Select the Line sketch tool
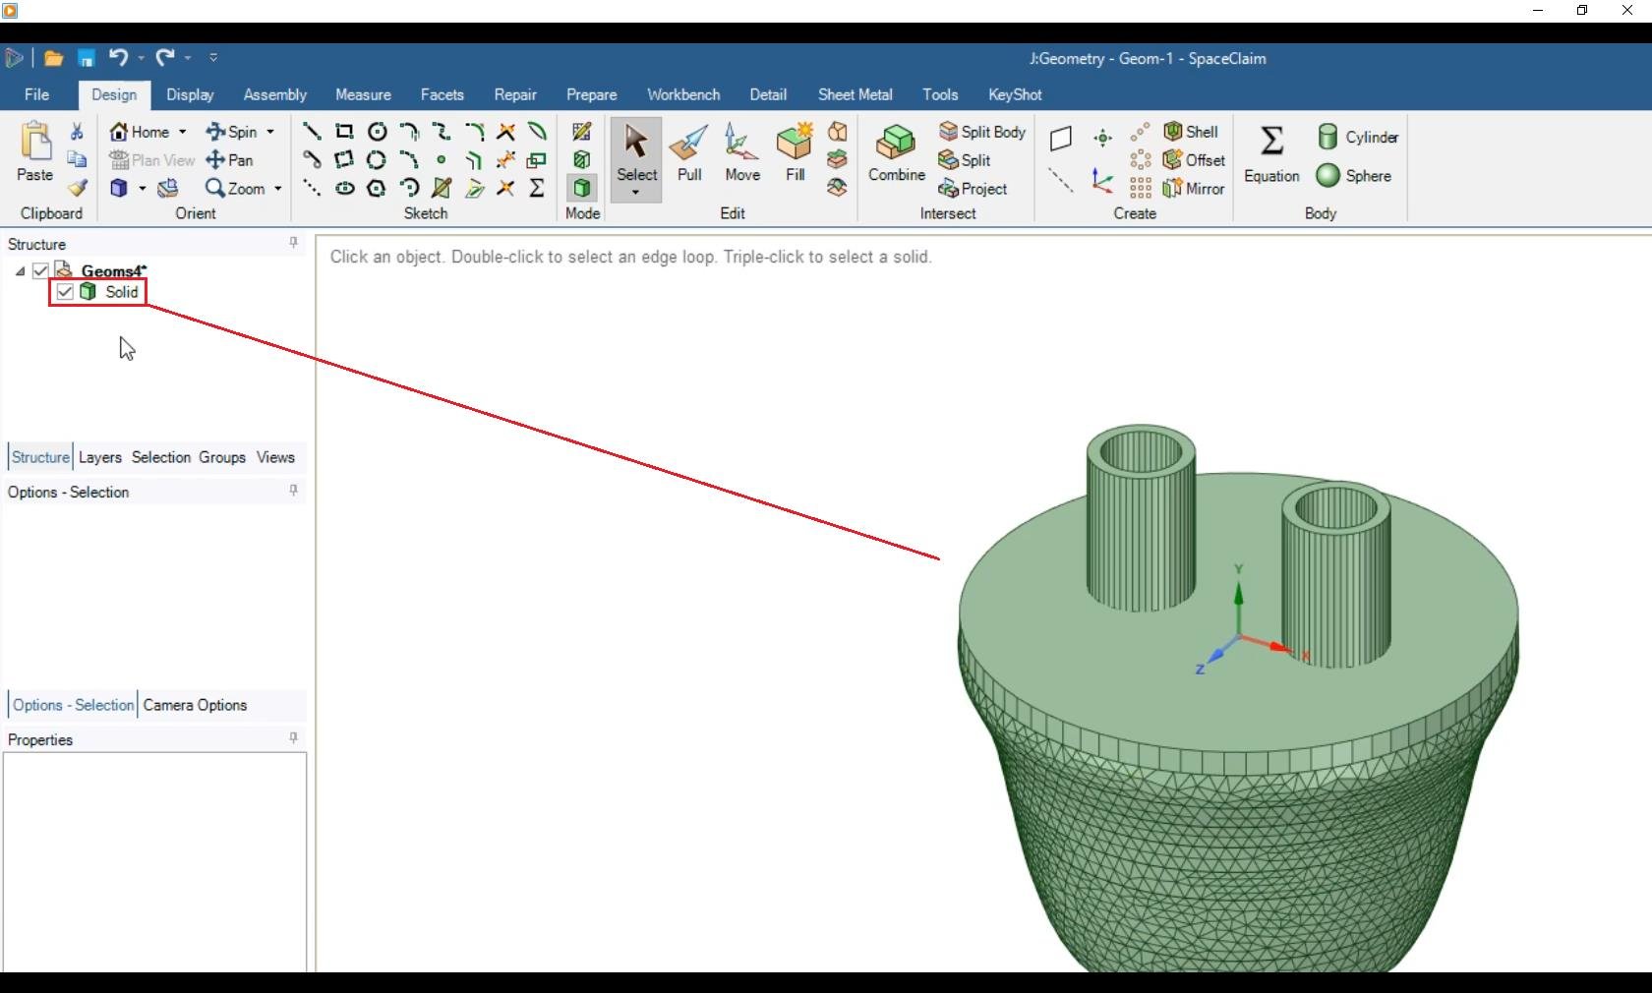 pos(311,132)
